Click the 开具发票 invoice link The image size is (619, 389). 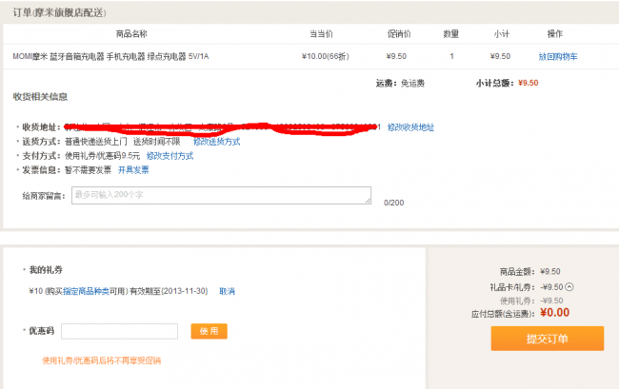133,169
